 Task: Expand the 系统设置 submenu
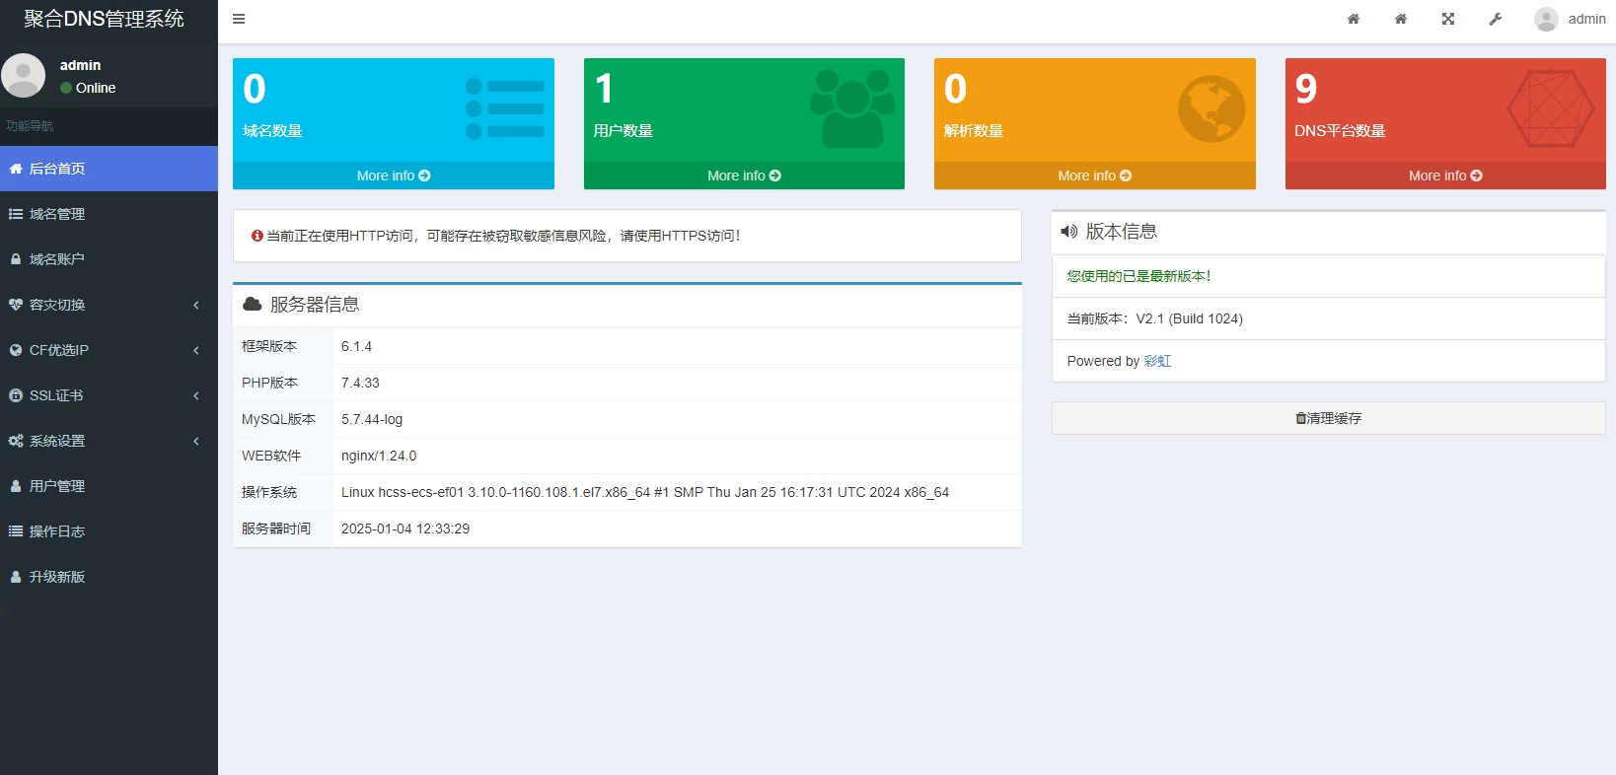pyautogui.click(x=109, y=441)
